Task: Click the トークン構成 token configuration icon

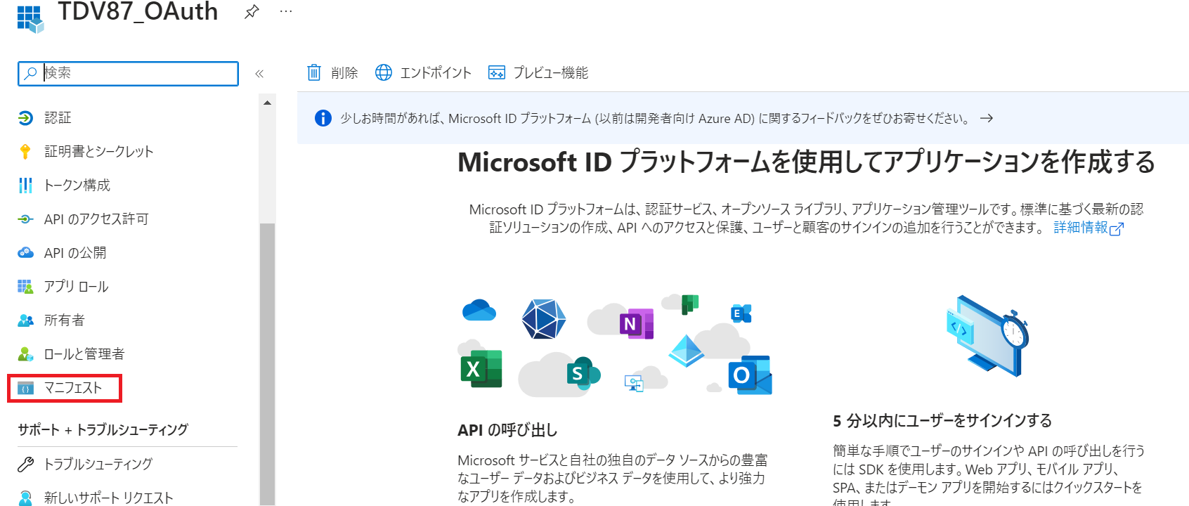Action: [25, 186]
